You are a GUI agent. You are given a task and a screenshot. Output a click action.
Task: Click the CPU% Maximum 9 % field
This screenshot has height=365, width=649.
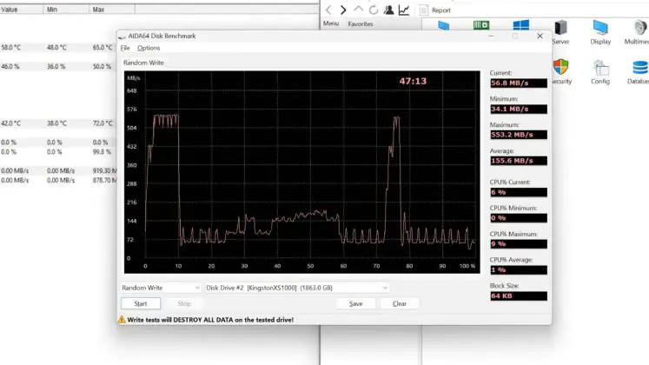tap(519, 243)
